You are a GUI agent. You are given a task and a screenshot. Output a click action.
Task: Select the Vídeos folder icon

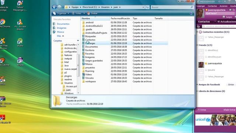84,74
